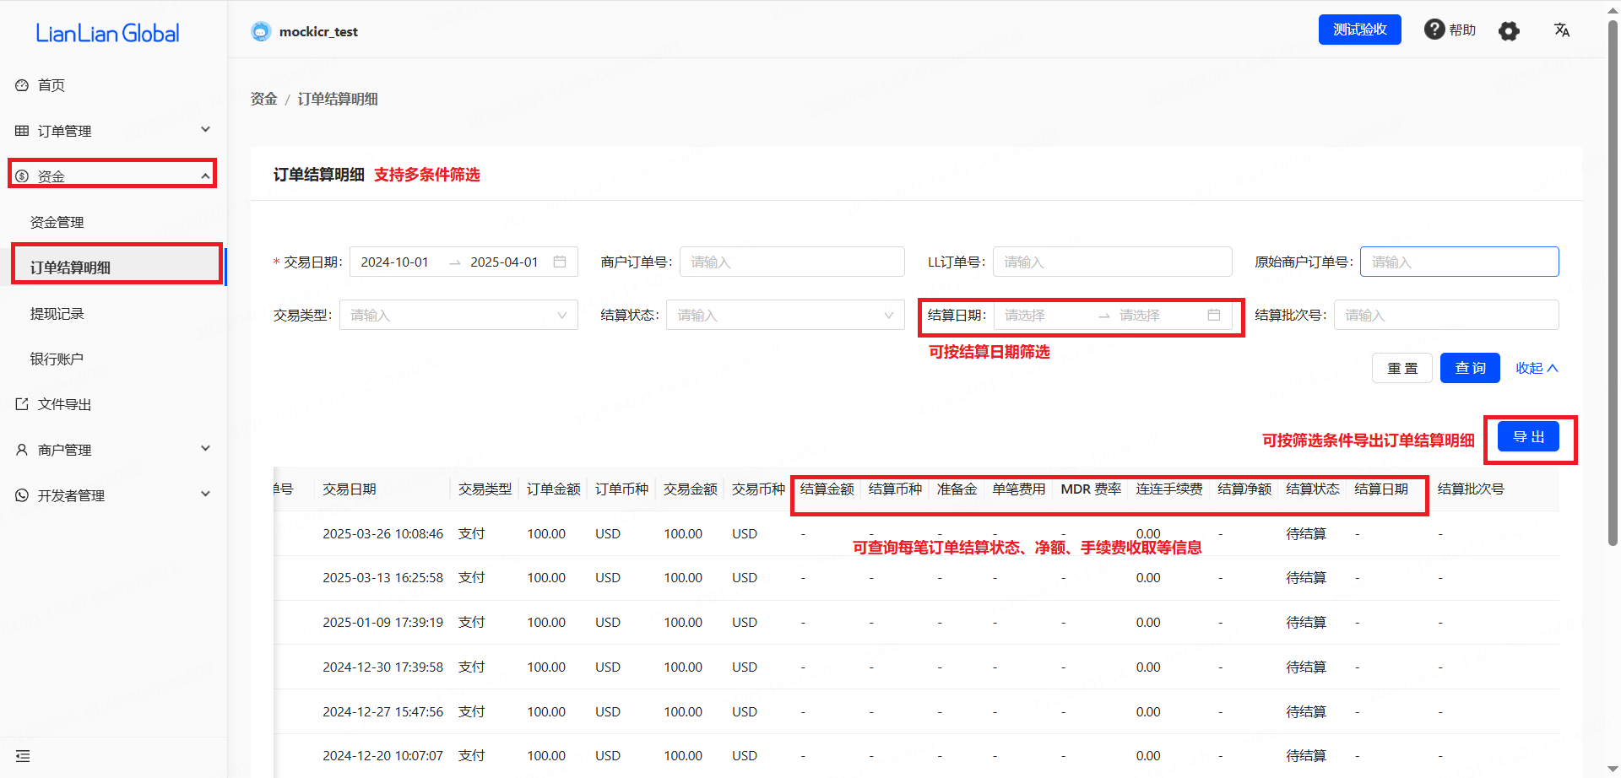Open the 结算状态 dropdown
Screen dimensions: 1621x778
[784, 316]
